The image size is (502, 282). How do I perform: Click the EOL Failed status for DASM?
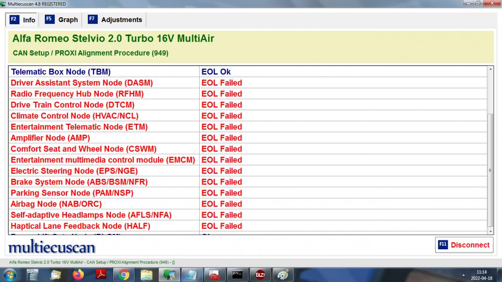point(222,83)
